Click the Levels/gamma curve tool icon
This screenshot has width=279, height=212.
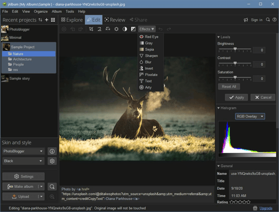click(x=133, y=29)
